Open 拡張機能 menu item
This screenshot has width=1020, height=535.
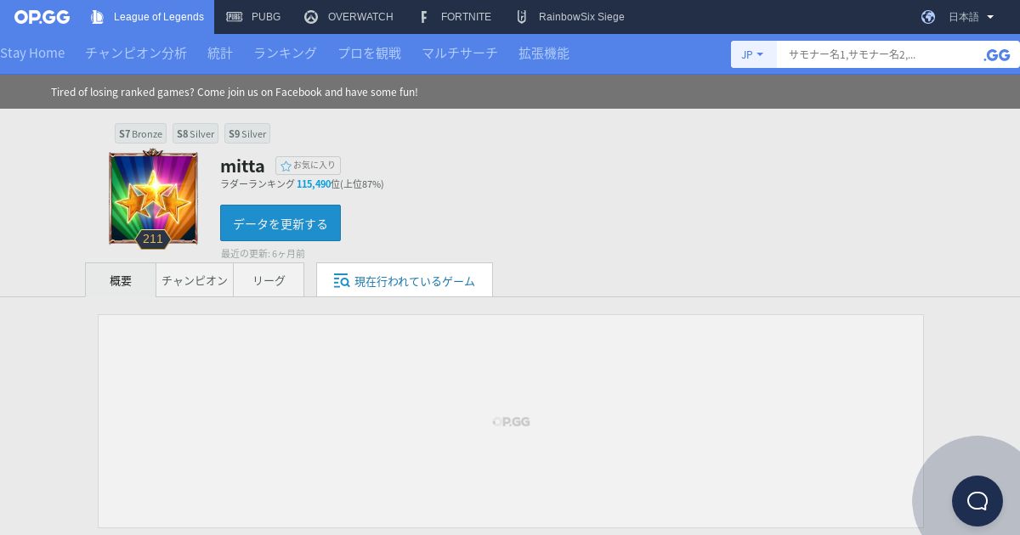pos(544,53)
